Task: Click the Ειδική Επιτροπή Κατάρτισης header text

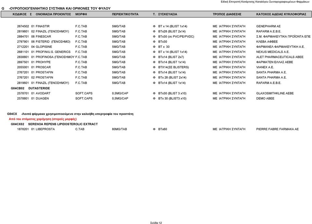Action: point(265,2)
